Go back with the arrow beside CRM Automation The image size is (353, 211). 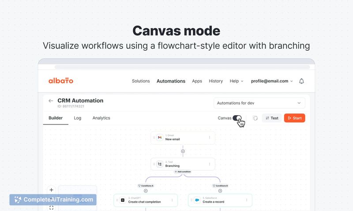[51, 101]
